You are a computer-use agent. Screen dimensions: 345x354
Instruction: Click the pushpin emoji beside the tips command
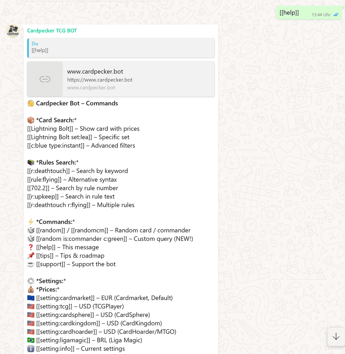pos(30,255)
